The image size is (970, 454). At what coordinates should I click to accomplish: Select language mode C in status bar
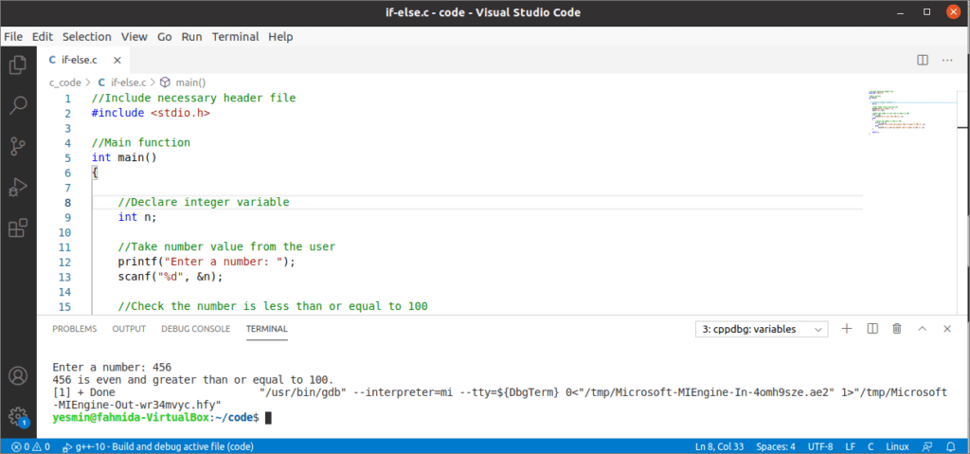point(871,446)
